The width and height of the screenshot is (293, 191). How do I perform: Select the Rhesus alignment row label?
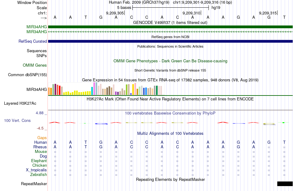[40, 147]
